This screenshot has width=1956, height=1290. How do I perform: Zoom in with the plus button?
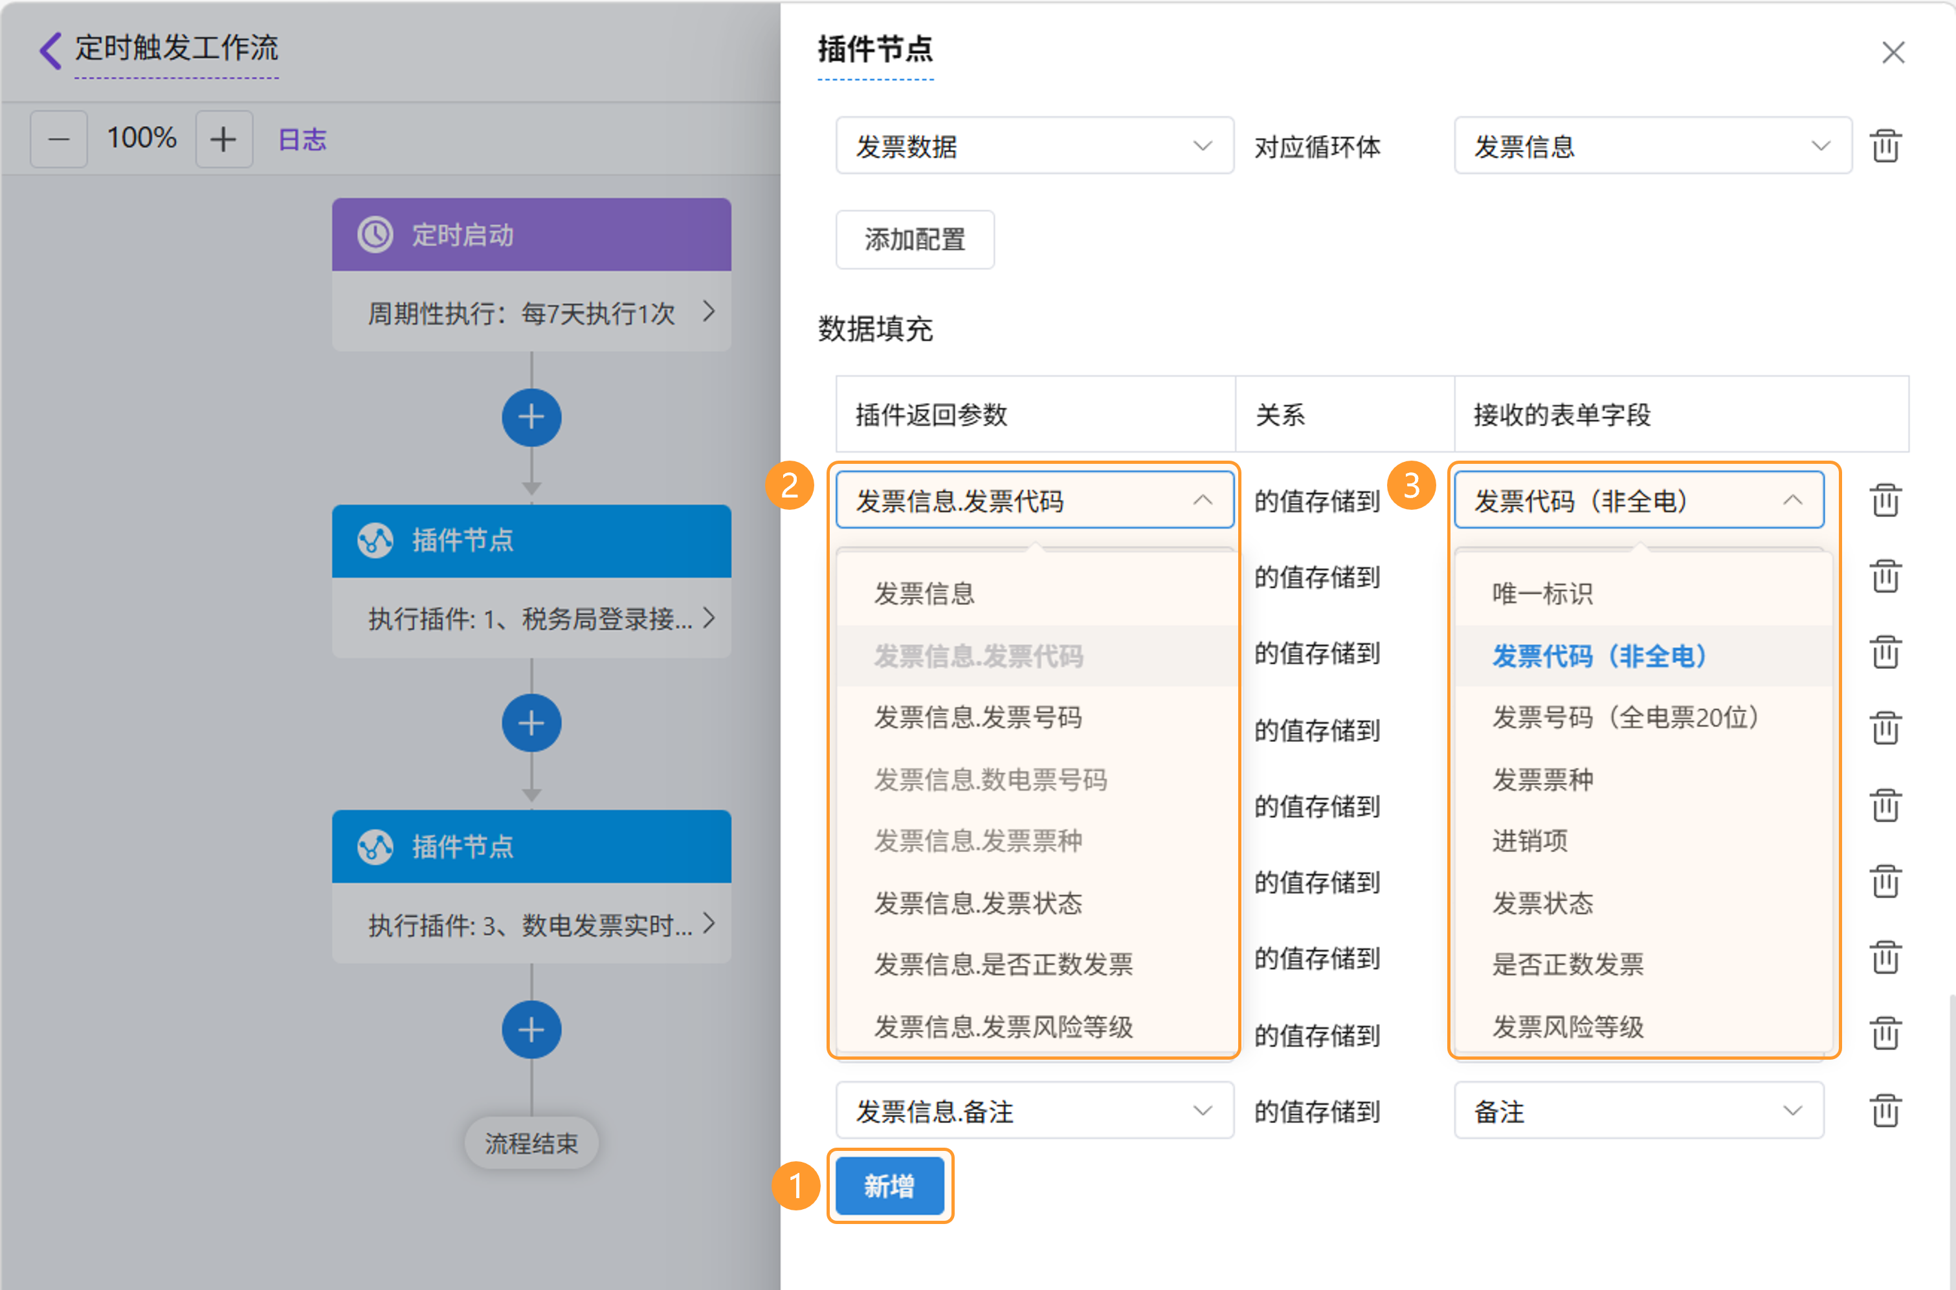(x=223, y=140)
